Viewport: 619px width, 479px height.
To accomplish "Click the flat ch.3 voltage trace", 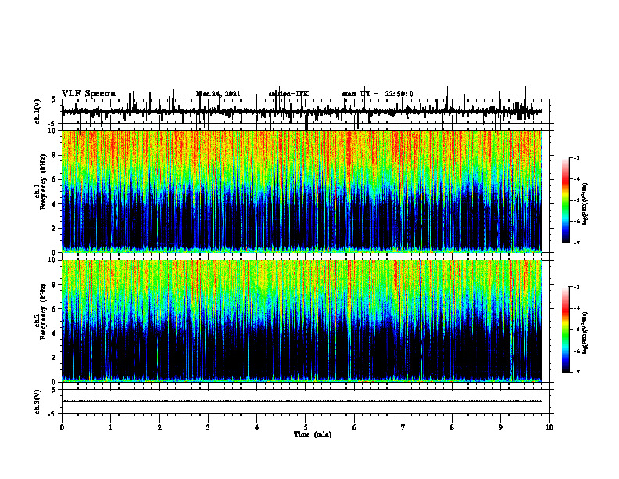I will click(302, 402).
